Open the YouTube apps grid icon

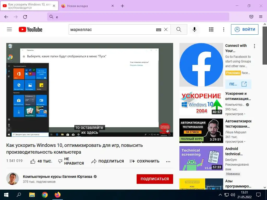coord(211,29)
